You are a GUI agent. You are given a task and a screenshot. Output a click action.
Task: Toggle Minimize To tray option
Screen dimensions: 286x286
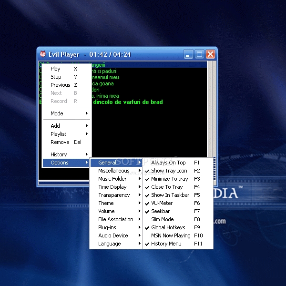178,179
